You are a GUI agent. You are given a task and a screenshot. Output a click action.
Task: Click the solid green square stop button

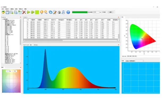37,12
